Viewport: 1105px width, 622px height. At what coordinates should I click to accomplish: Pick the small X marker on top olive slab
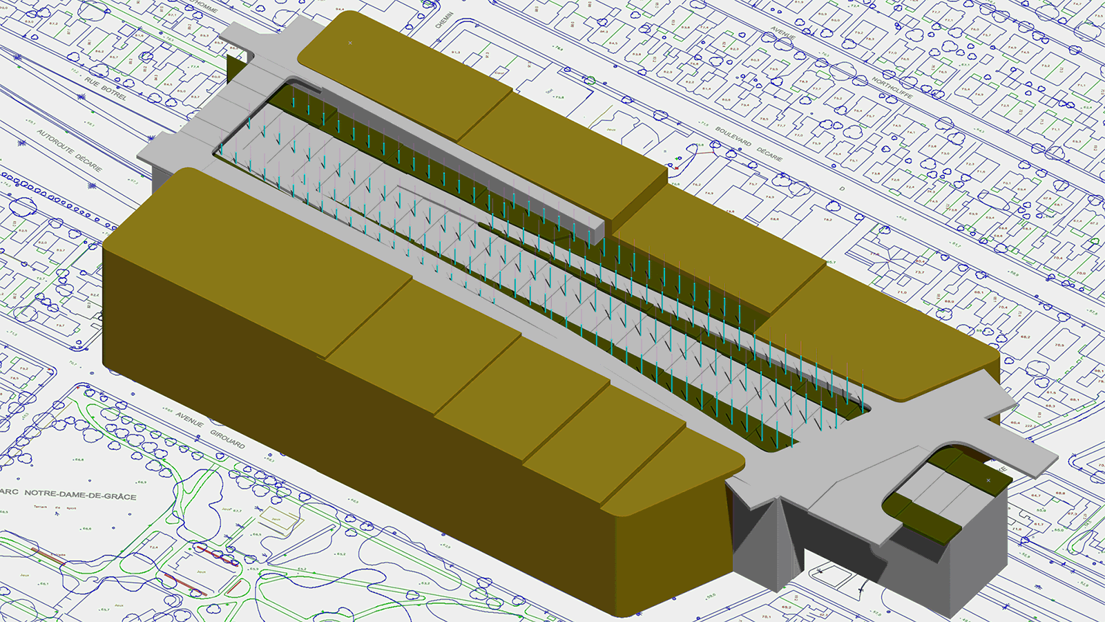pyautogui.click(x=350, y=43)
